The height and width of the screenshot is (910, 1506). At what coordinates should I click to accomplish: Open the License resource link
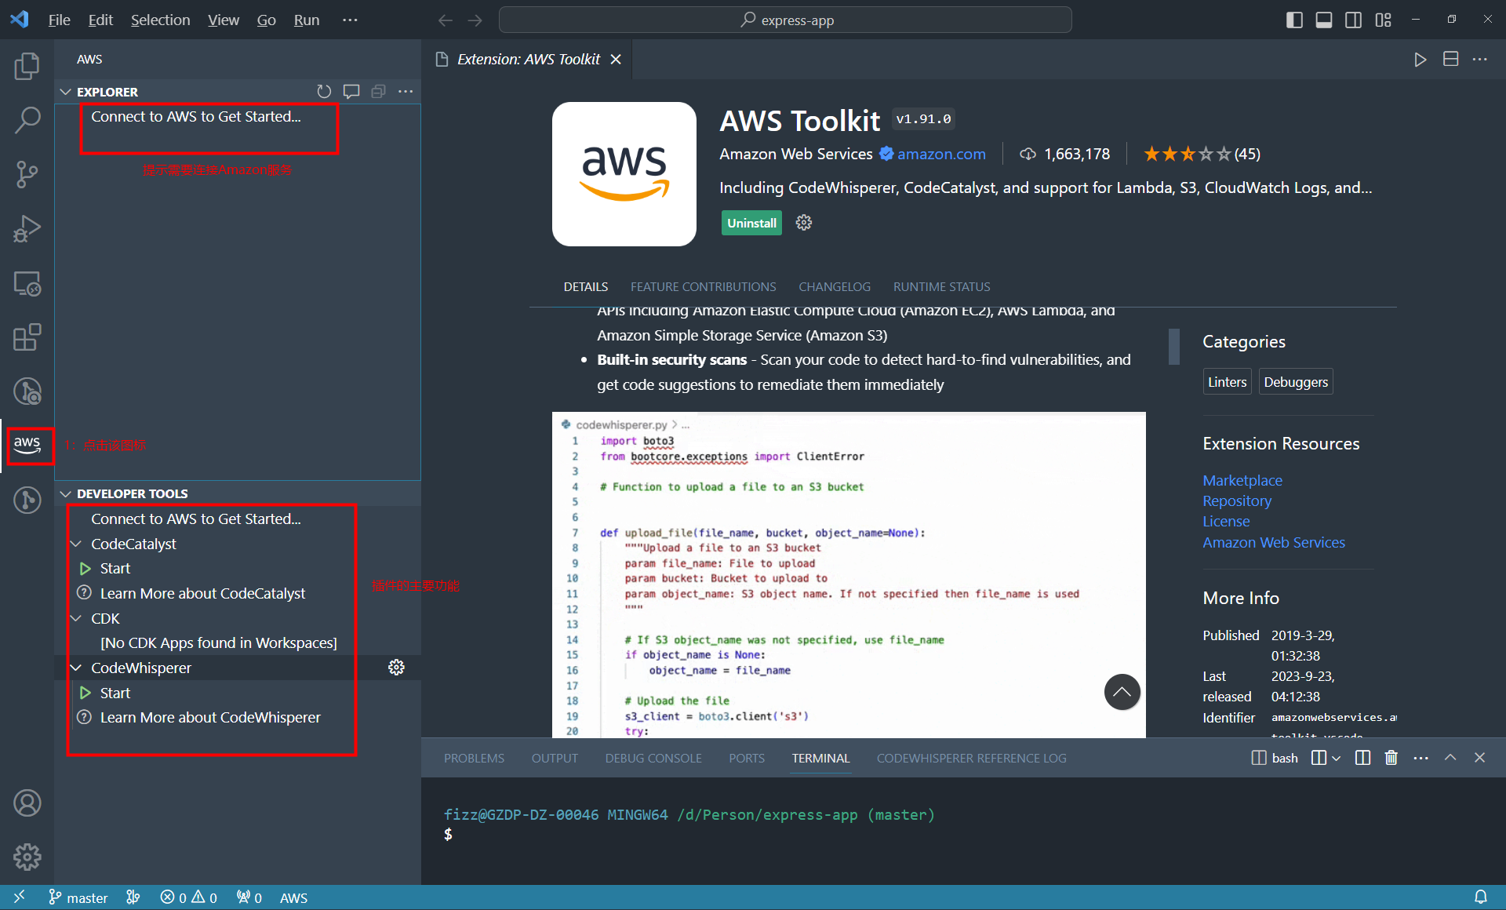tap(1226, 521)
